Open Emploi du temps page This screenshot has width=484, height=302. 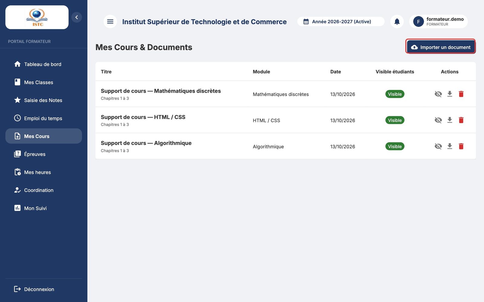coord(44,118)
